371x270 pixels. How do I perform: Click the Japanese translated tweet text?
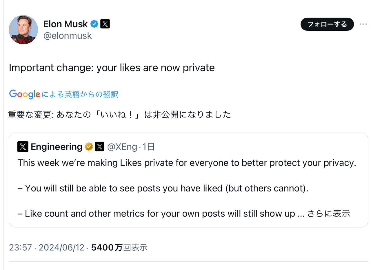pyautogui.click(x=119, y=114)
